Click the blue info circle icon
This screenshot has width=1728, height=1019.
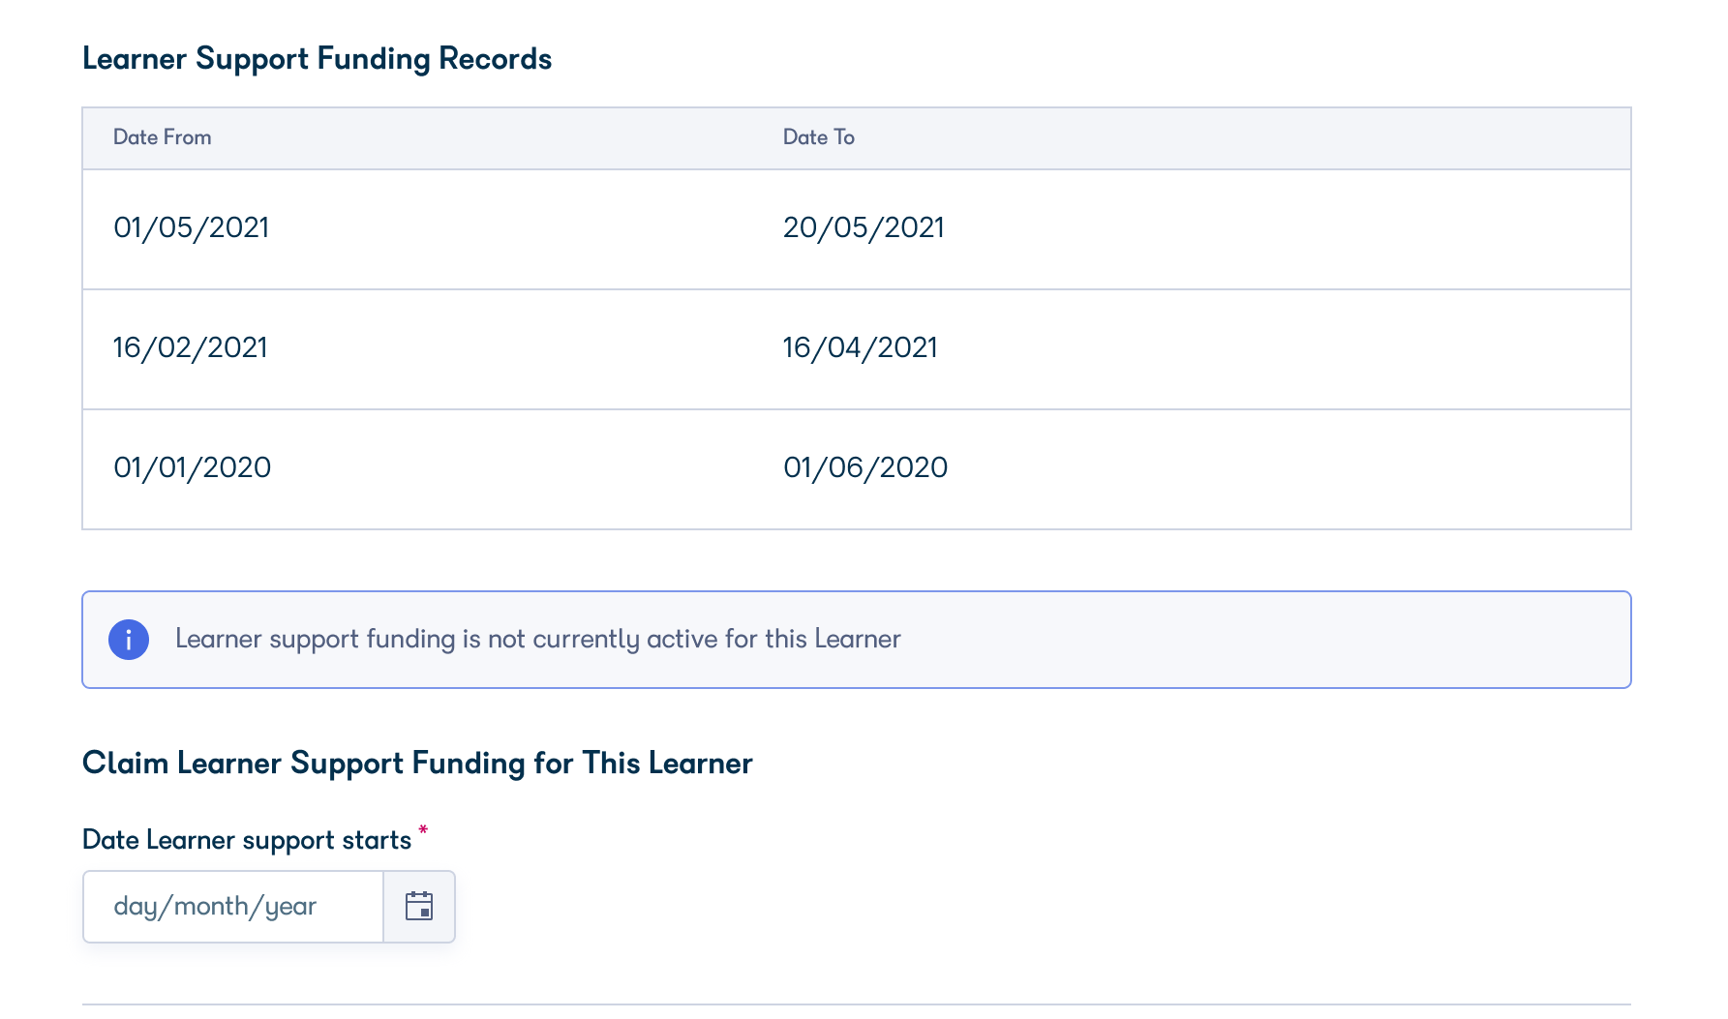tap(127, 639)
